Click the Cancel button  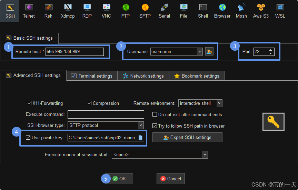coord(171,179)
